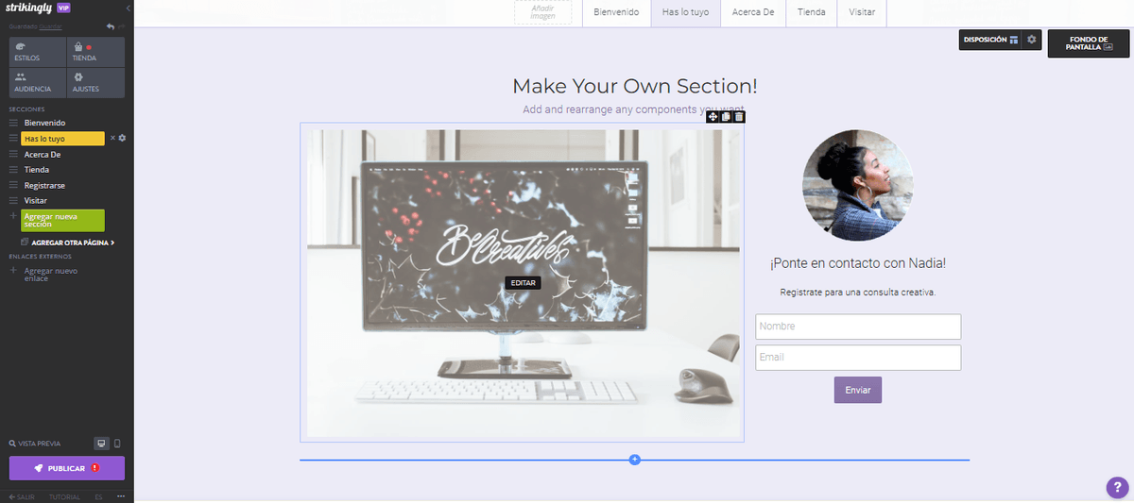Open the Tienda store panel
The height and width of the screenshot is (503, 1134).
tap(96, 52)
